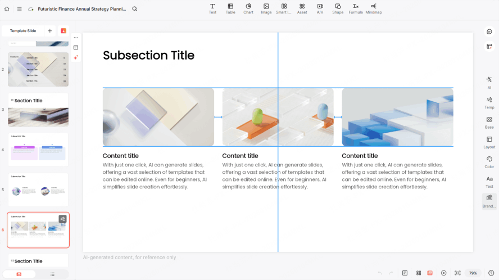Open the hamburger main menu
The height and width of the screenshot is (280, 499).
(19, 9)
